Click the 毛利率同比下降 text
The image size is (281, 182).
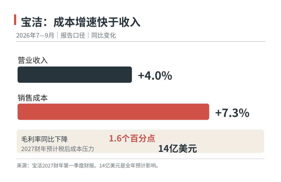click(x=44, y=139)
